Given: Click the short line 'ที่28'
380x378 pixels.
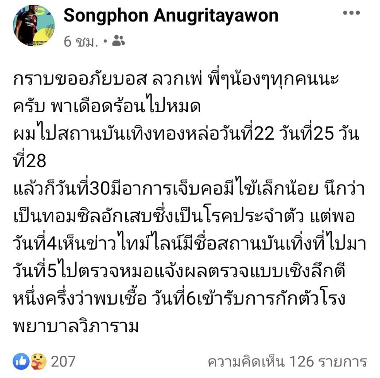Looking at the screenshot, I should [x=29, y=161].
